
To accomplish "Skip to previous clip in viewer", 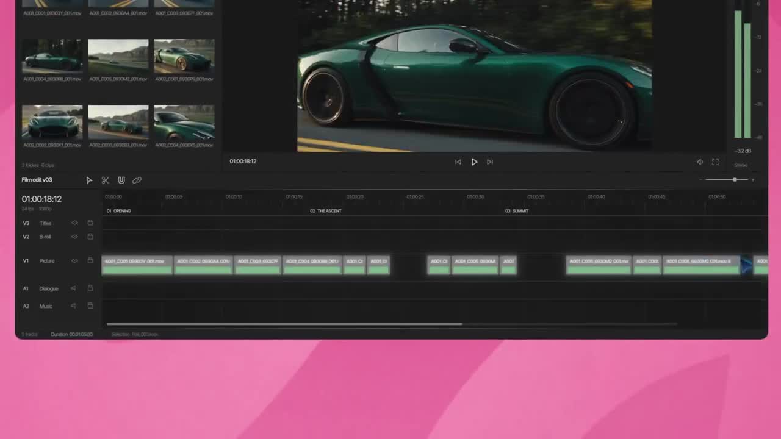I will 458,162.
